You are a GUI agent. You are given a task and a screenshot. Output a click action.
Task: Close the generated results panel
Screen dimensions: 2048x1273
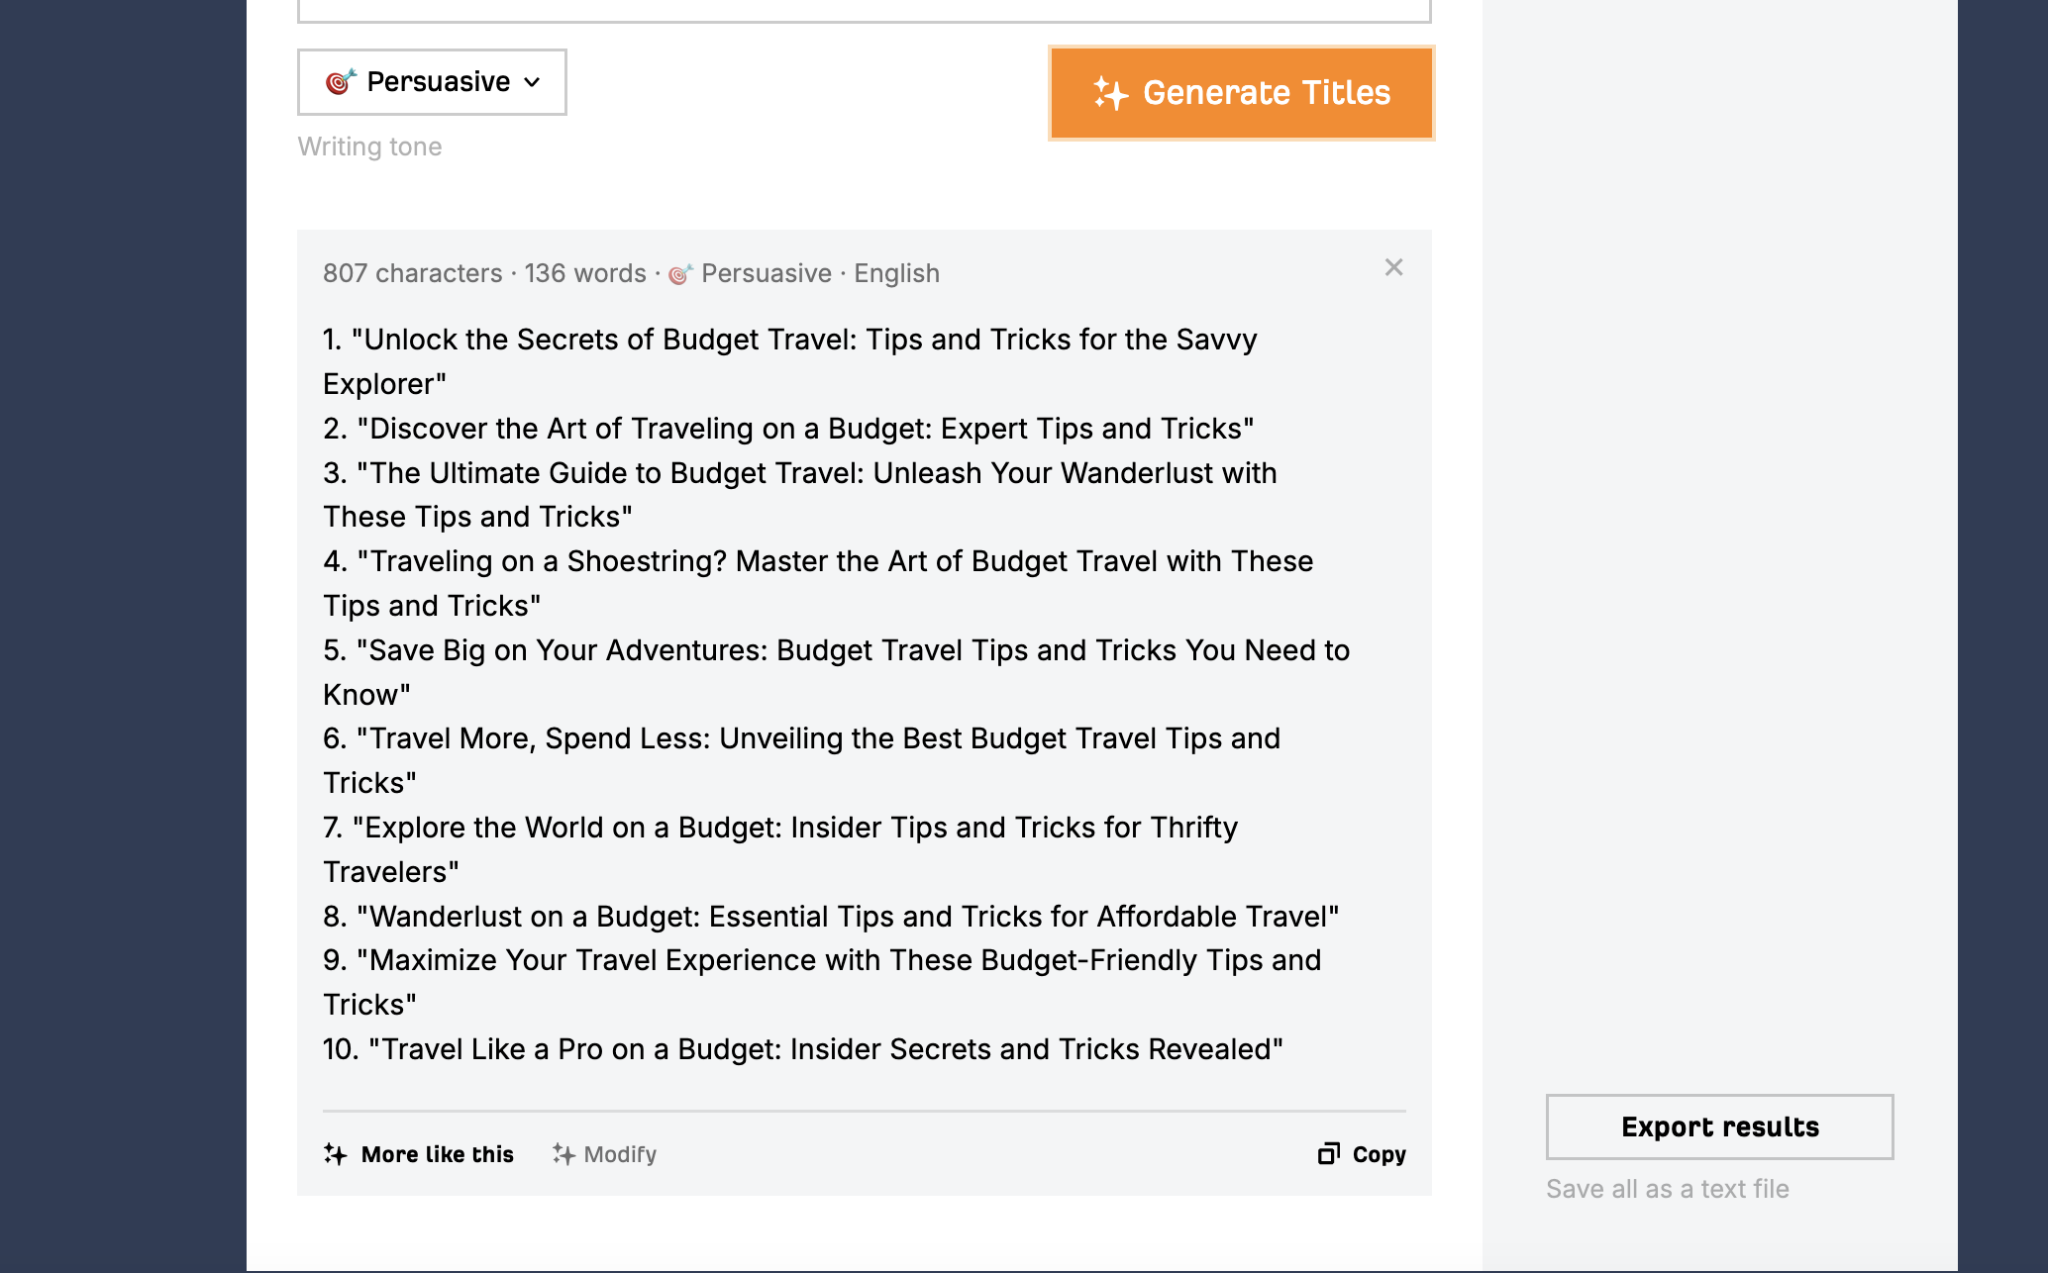click(1393, 267)
